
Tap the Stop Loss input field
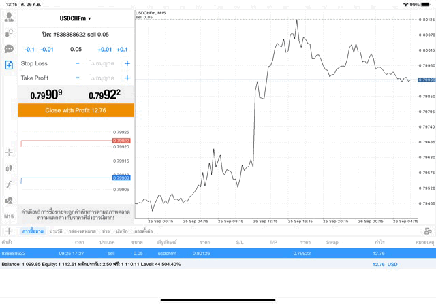tap(102, 63)
